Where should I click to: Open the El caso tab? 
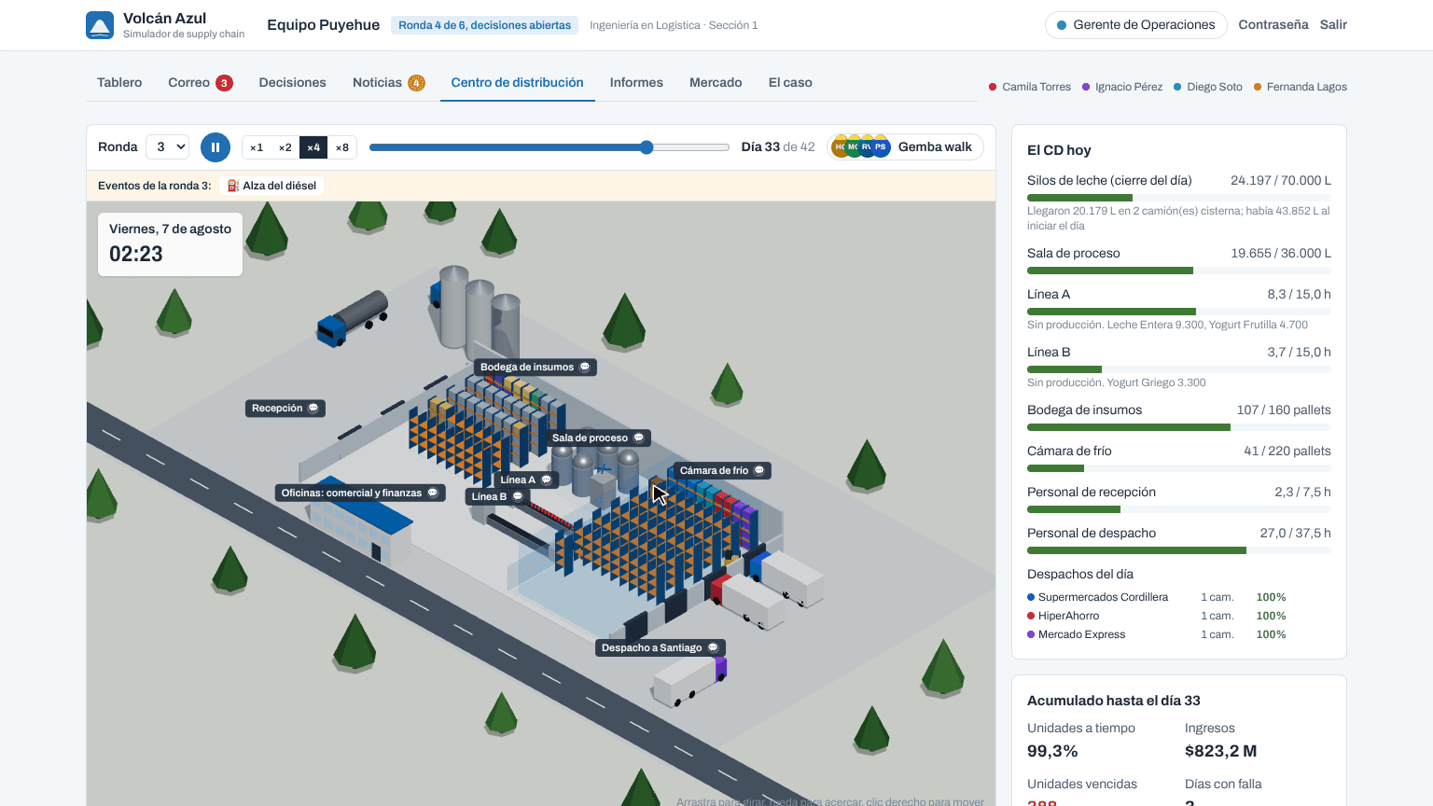790,83
